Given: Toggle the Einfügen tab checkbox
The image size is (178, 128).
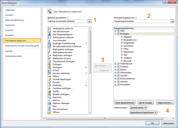Looking at the screenshot, I should coord(118,34).
